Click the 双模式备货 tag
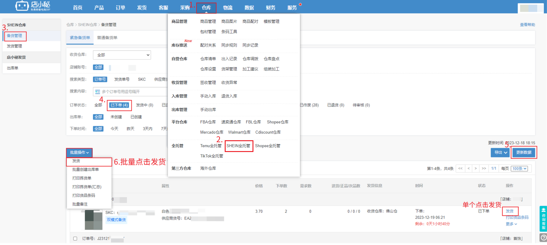The height and width of the screenshot is (245, 547). pos(116,220)
